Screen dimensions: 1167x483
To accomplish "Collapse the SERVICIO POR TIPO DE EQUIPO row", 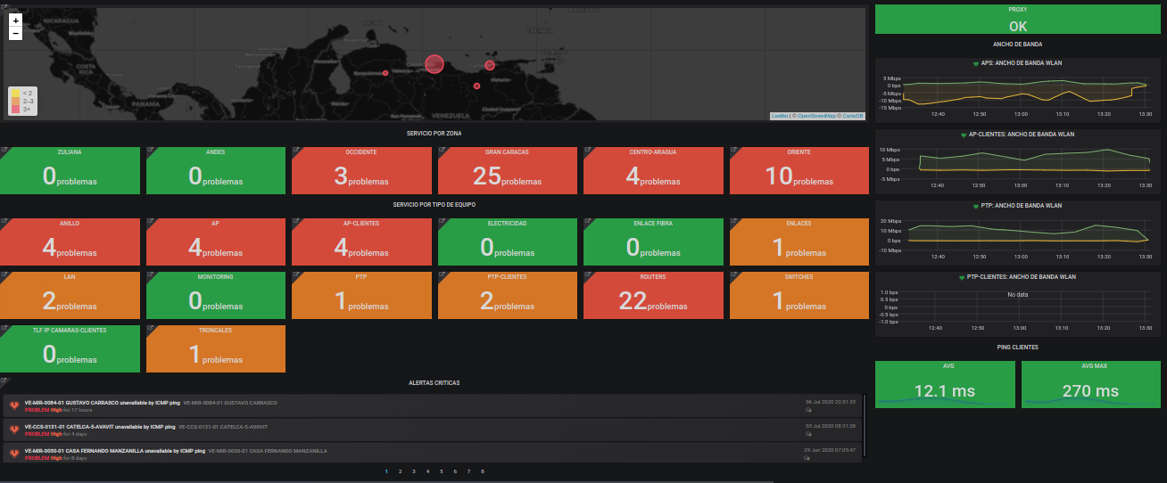I will (434, 204).
